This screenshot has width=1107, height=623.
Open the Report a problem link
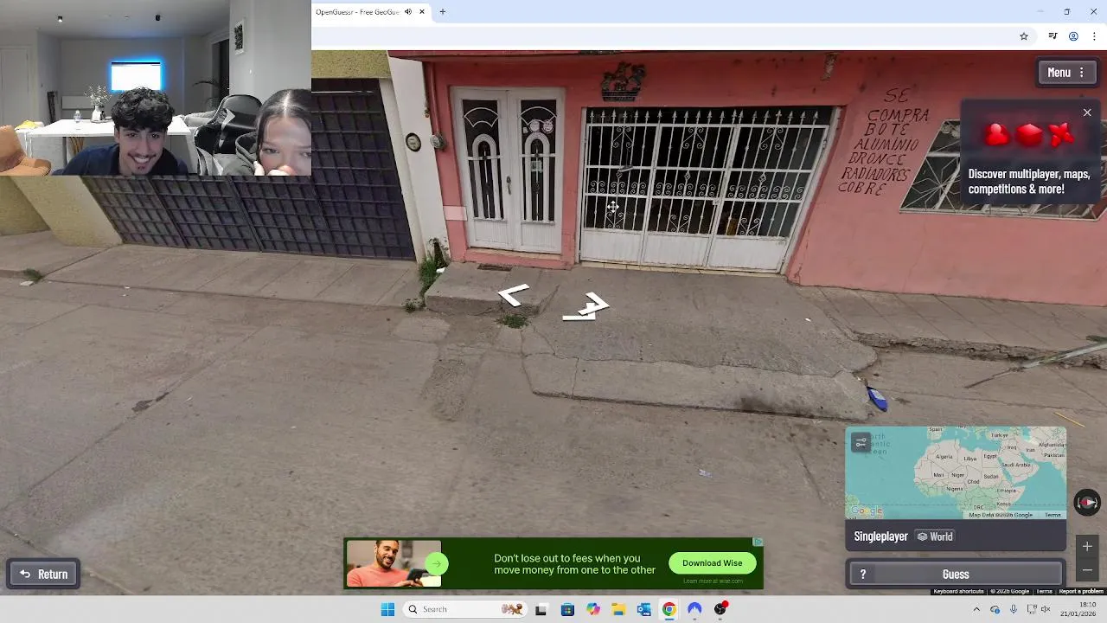[1081, 591]
